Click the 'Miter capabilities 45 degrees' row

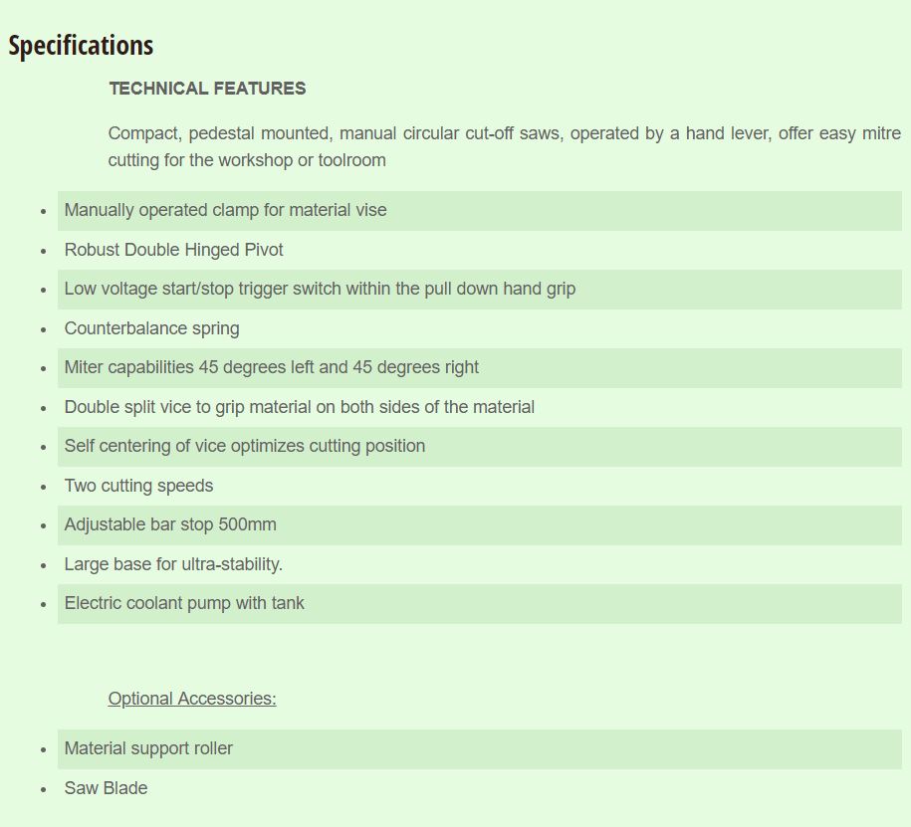coord(479,367)
